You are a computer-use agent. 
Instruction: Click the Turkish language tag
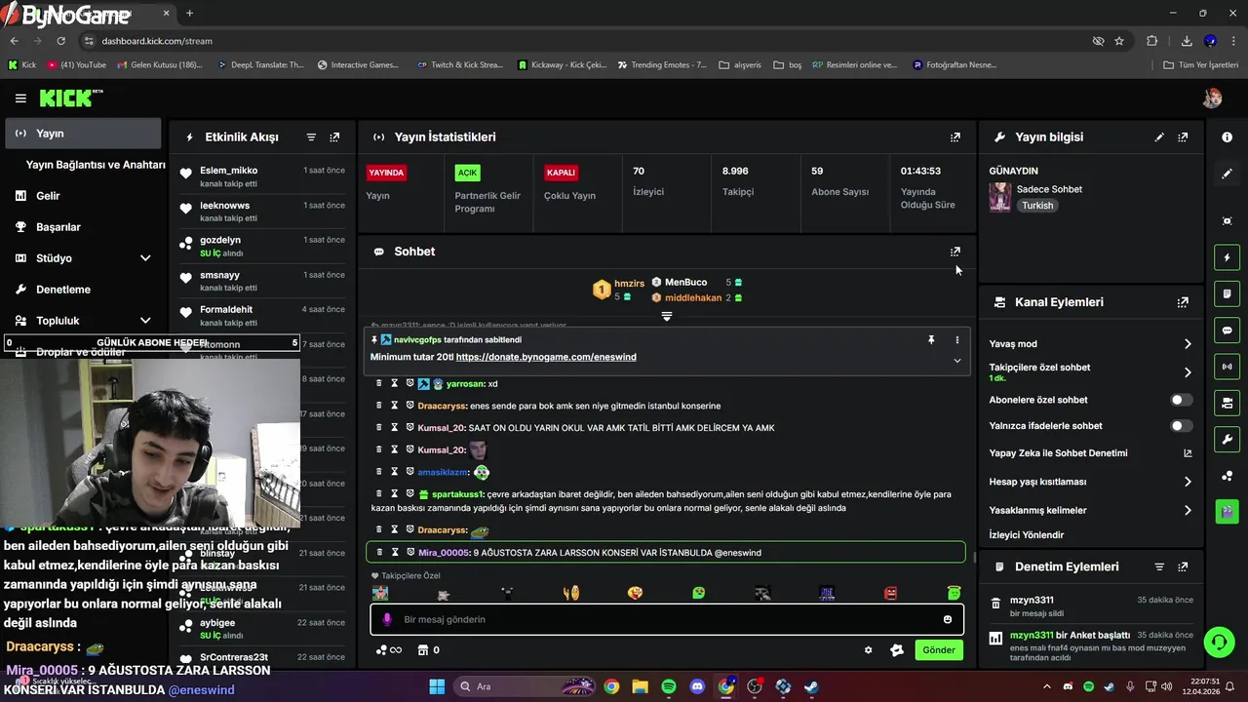pos(1037,206)
